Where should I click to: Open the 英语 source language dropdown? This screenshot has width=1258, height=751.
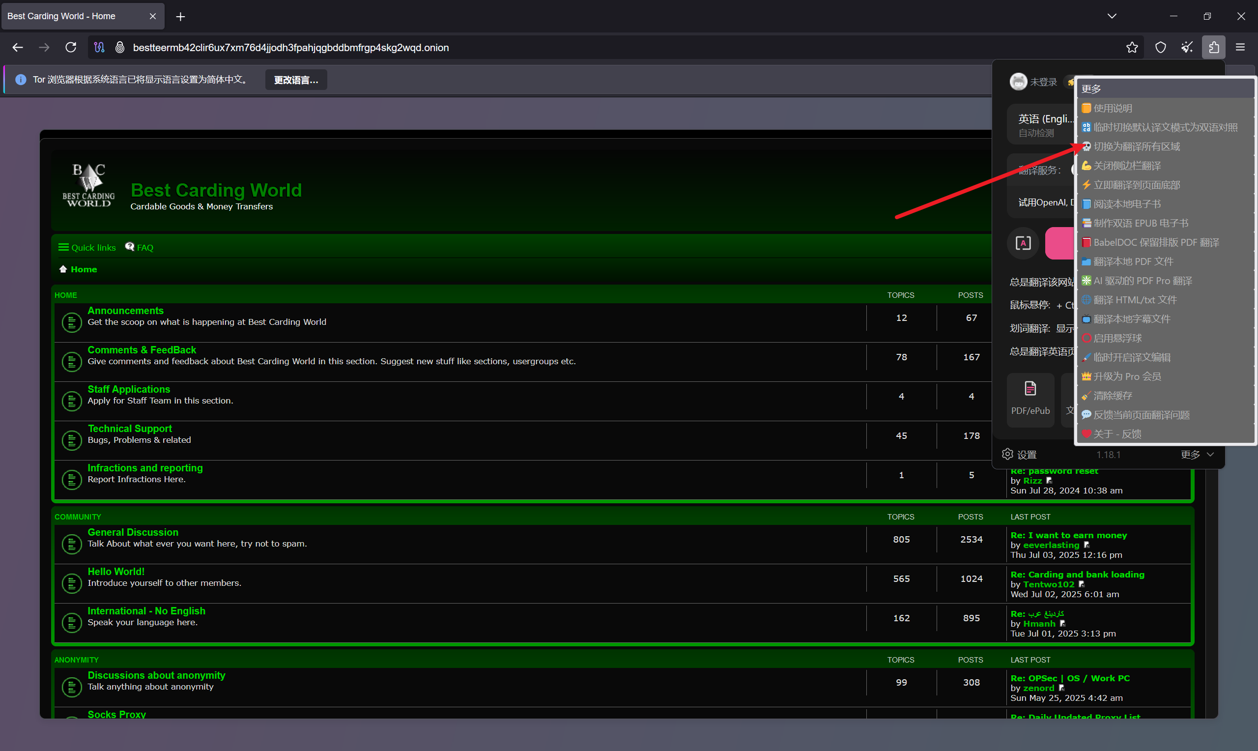[x=1040, y=125]
